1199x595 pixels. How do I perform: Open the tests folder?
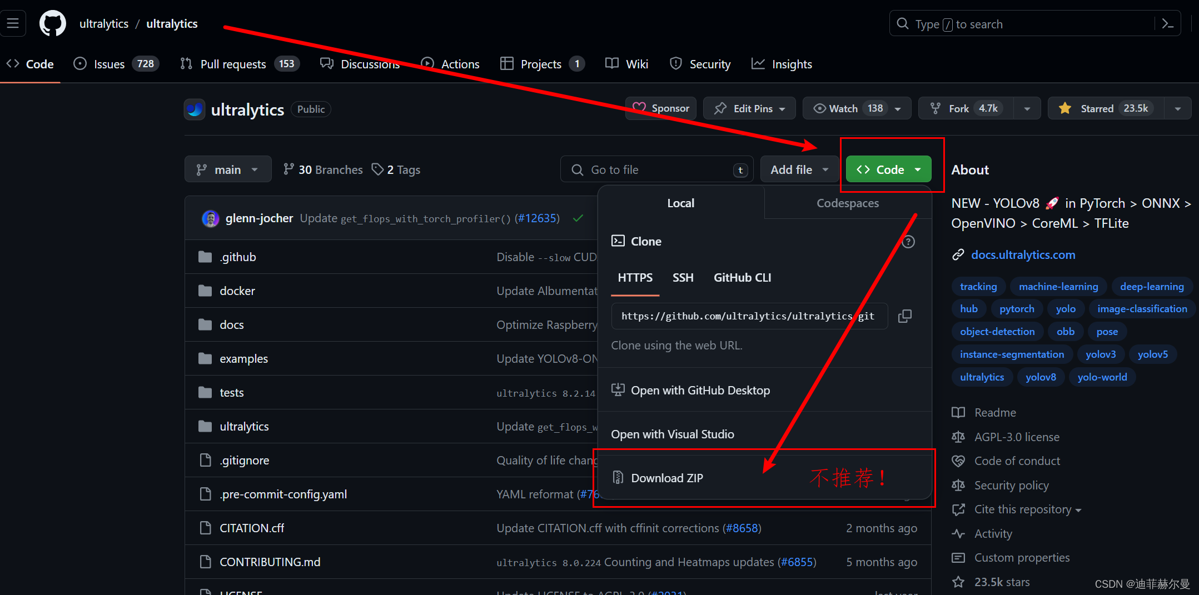coord(232,392)
